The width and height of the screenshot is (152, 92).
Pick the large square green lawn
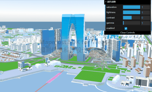click(90, 76)
